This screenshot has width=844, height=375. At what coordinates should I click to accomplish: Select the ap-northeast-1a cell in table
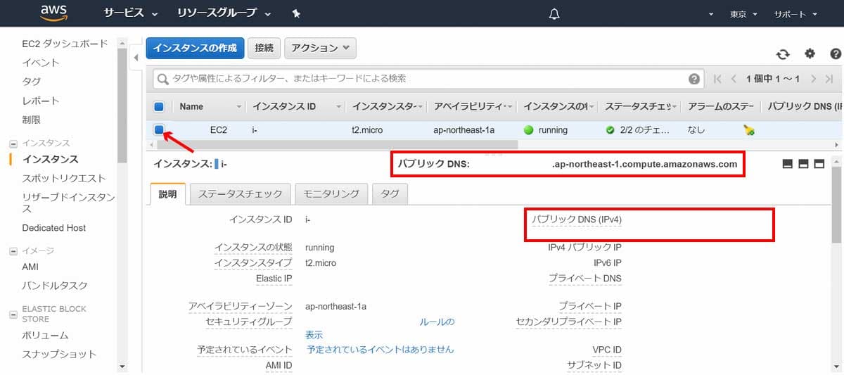click(x=464, y=130)
